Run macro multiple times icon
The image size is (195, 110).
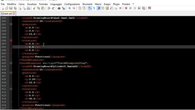[x=139, y=8]
